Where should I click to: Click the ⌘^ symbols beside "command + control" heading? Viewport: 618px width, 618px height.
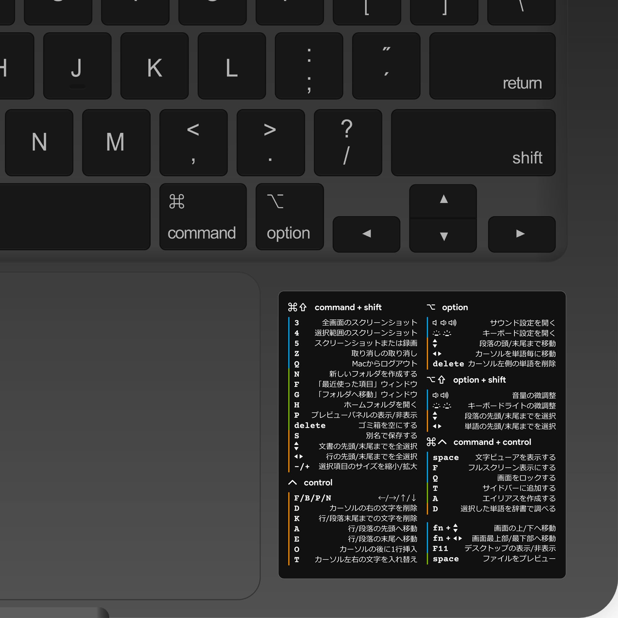[x=436, y=442]
